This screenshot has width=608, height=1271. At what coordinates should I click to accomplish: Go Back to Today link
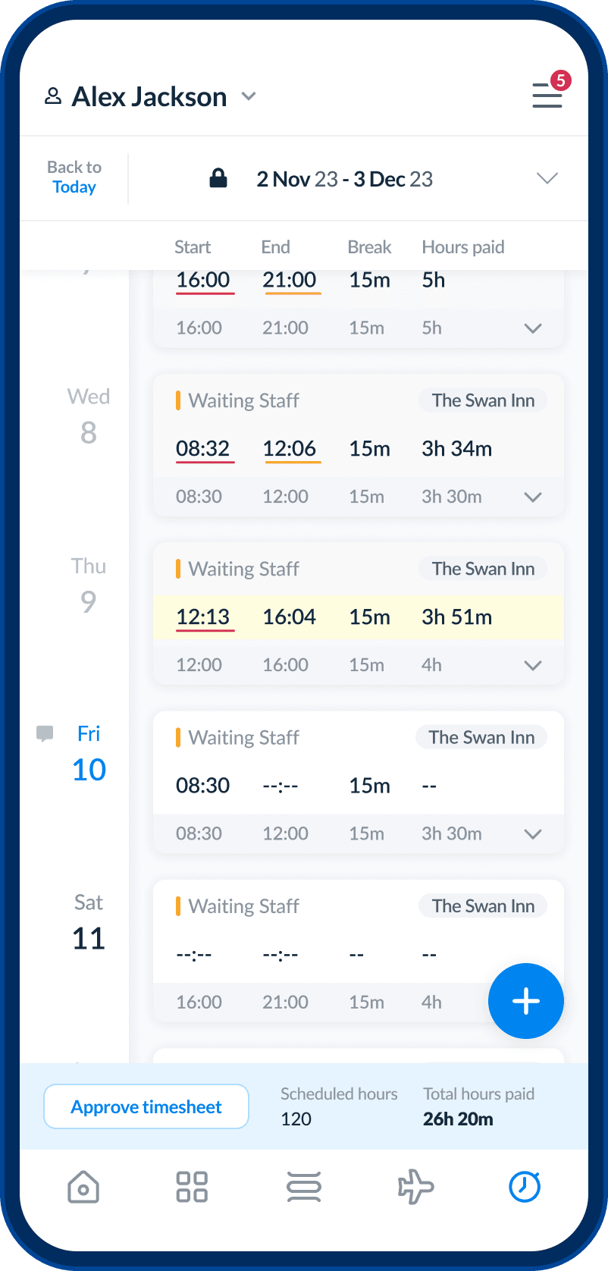tap(74, 177)
